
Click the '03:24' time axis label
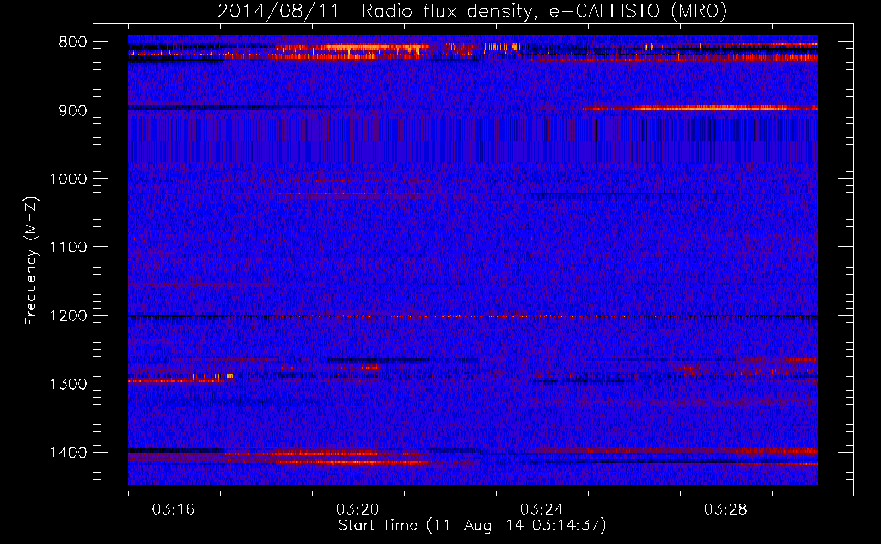coord(542,510)
